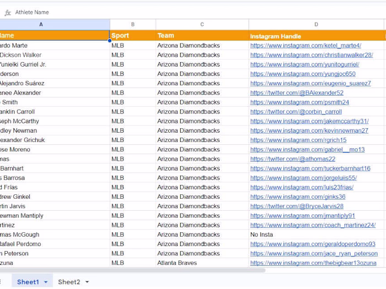Viewport: 386px width, 289px height.
Task: Select the Alejandro Suárez name cell
Action: point(55,83)
